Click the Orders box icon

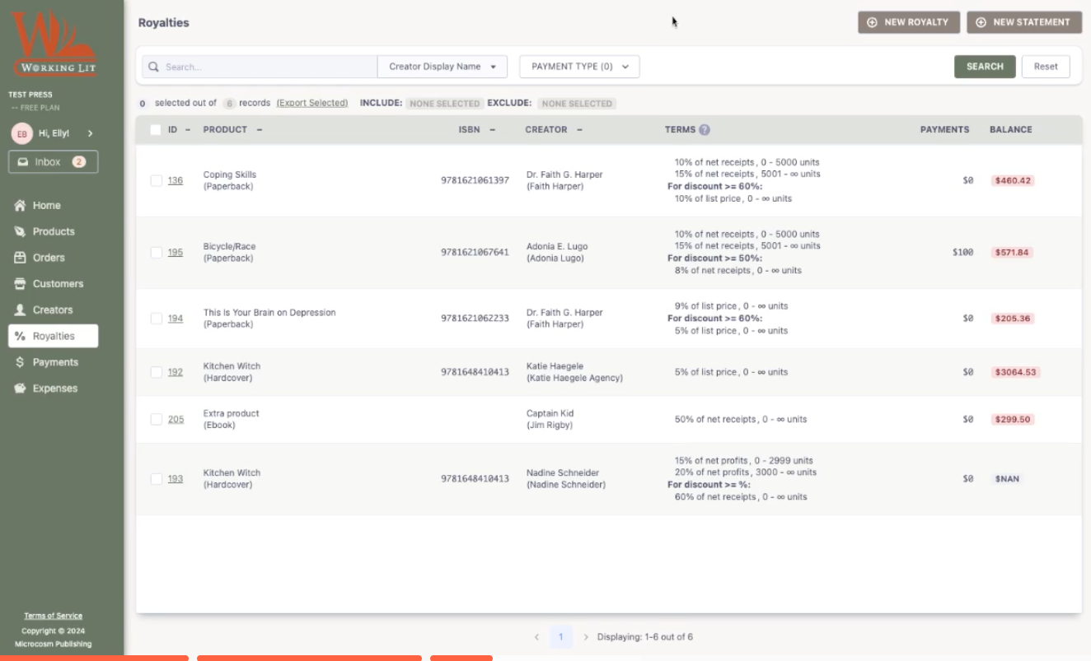20,258
